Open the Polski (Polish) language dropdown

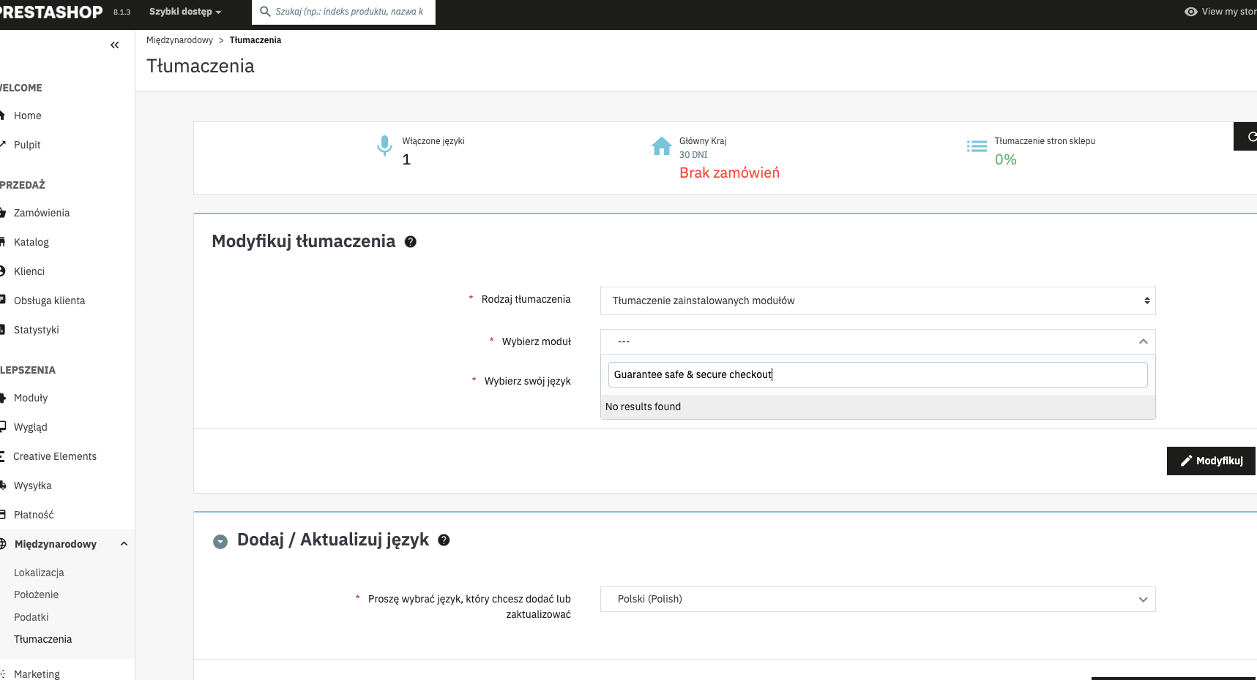tap(878, 600)
